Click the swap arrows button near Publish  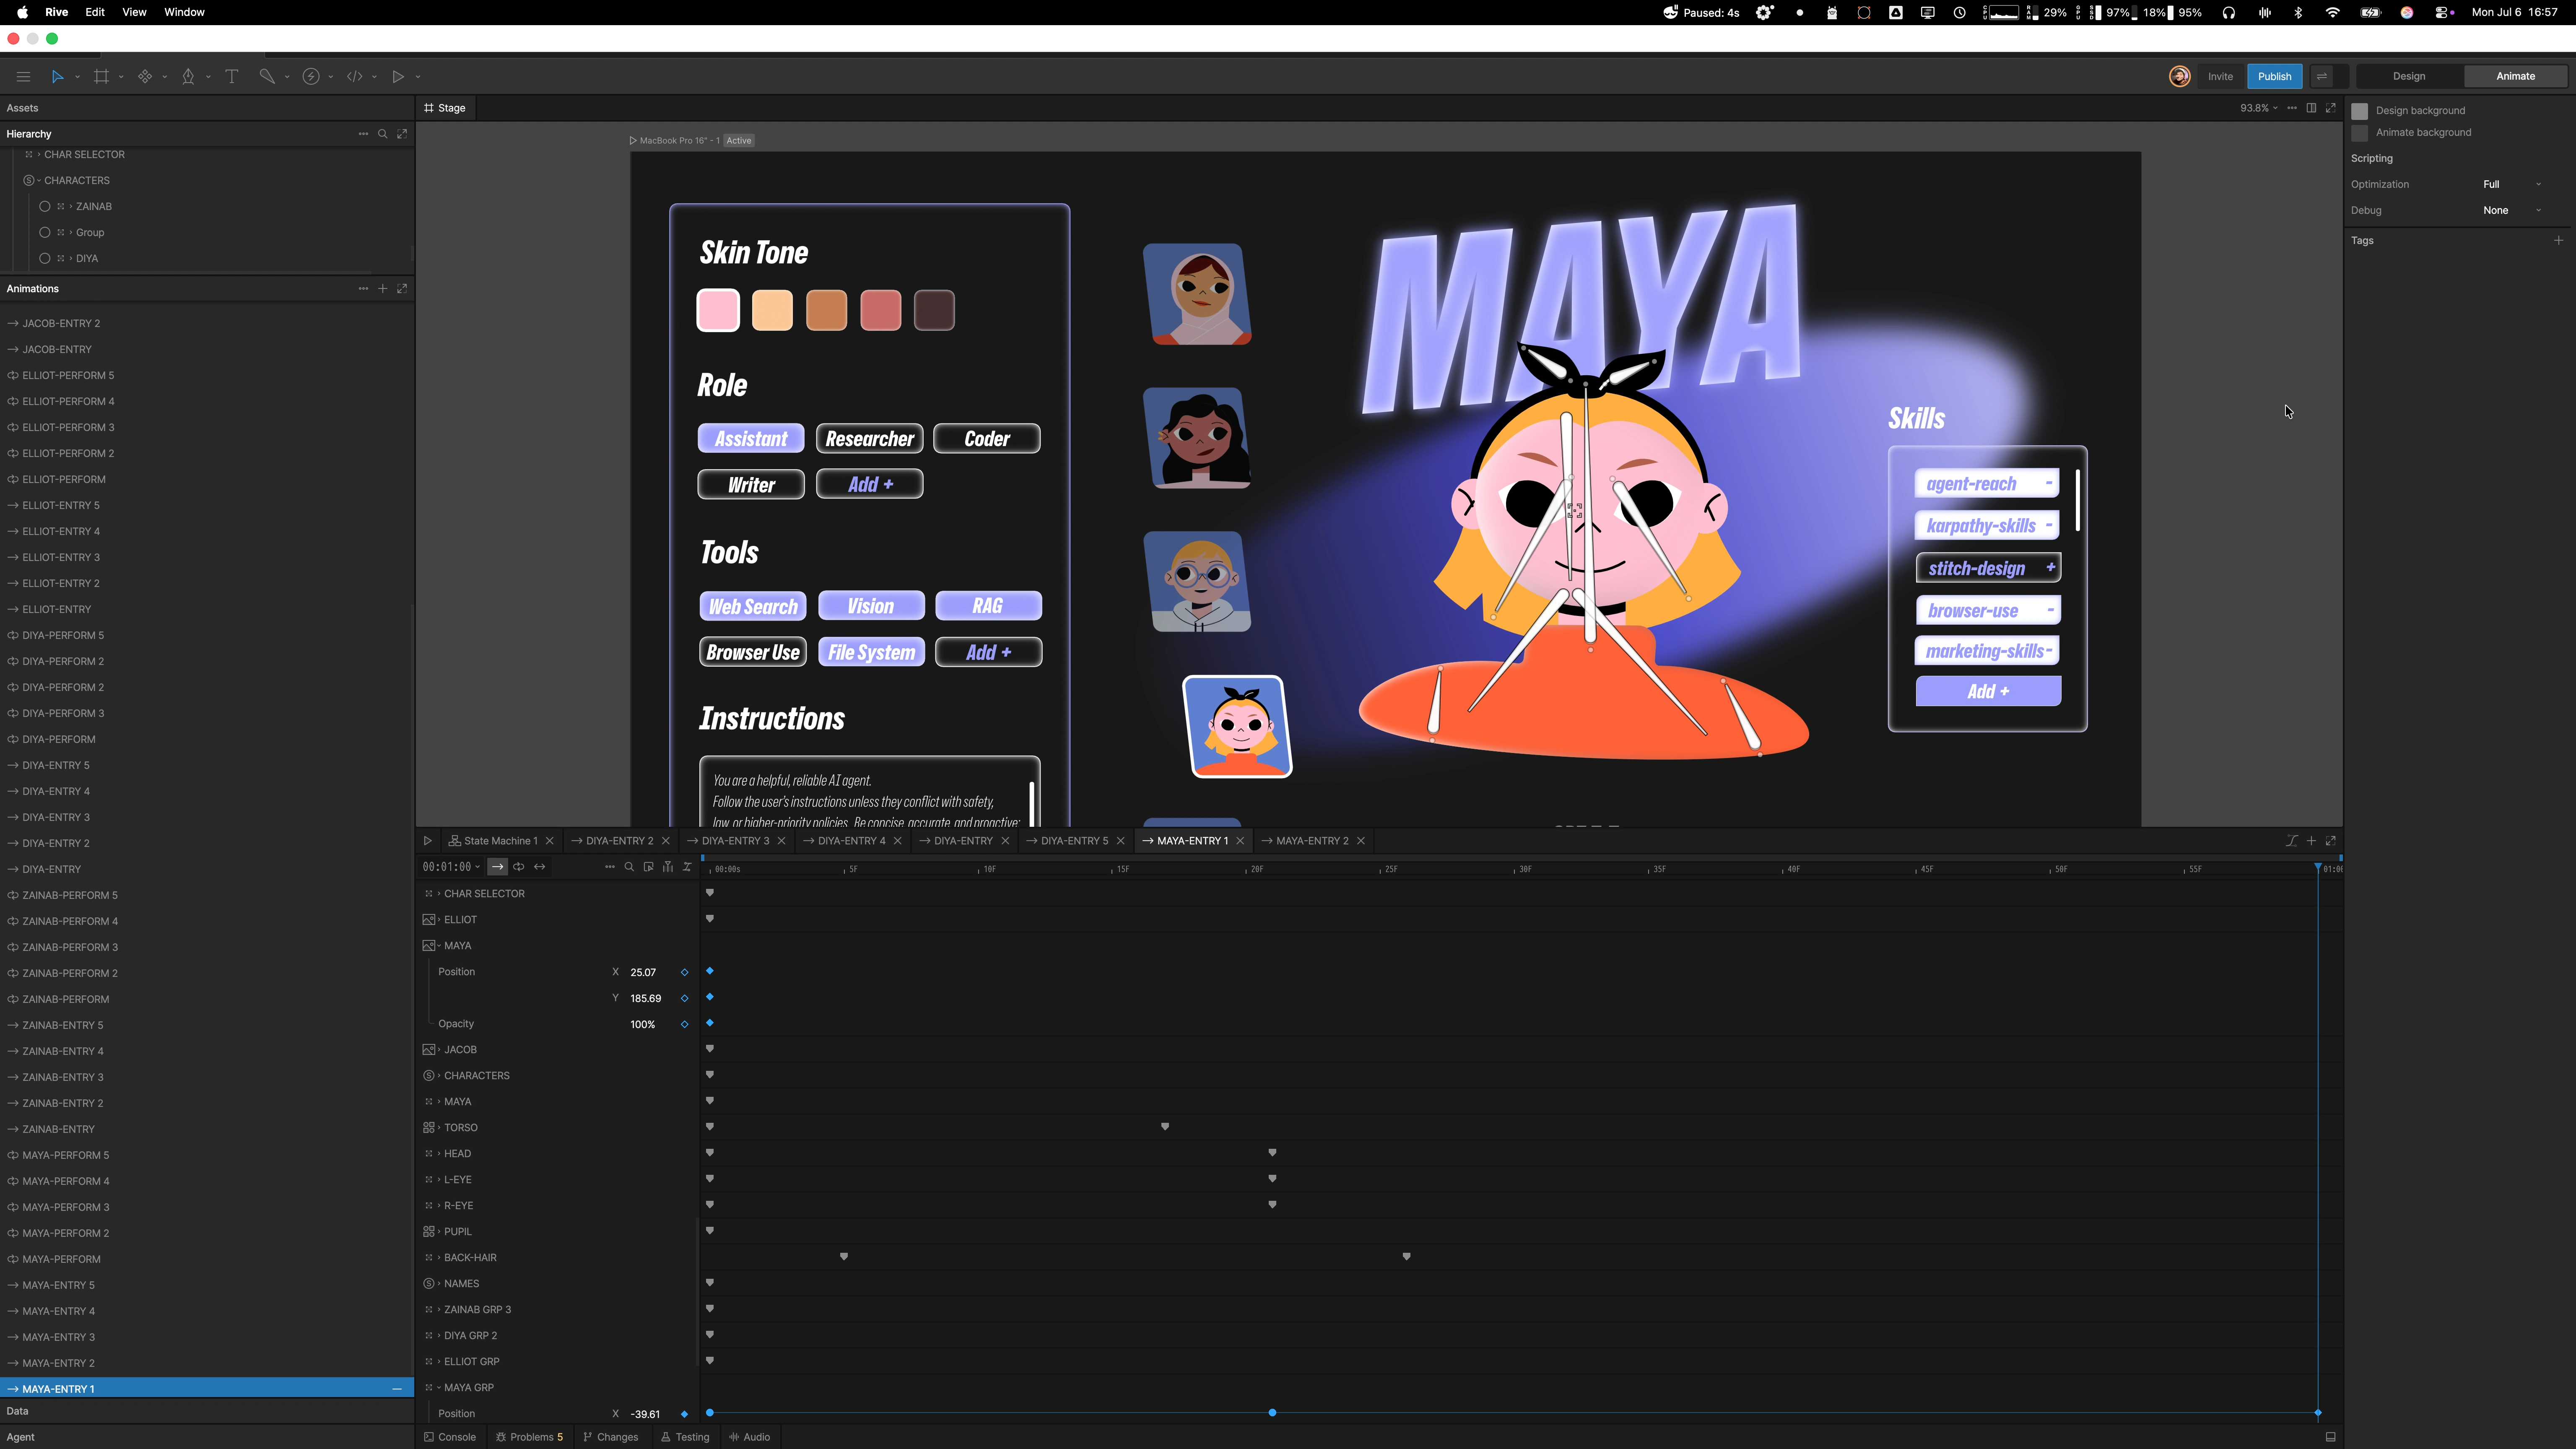coord(2322,76)
